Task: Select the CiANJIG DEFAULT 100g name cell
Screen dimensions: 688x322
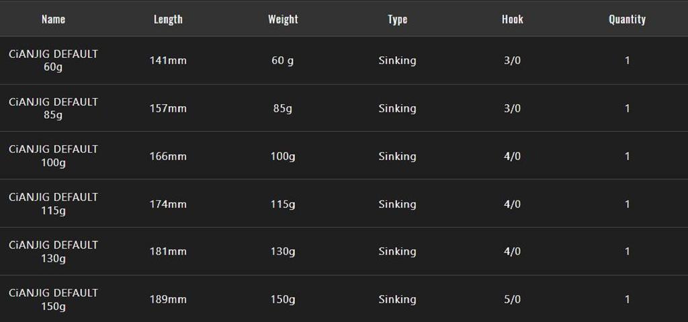Action: pyautogui.click(x=53, y=156)
